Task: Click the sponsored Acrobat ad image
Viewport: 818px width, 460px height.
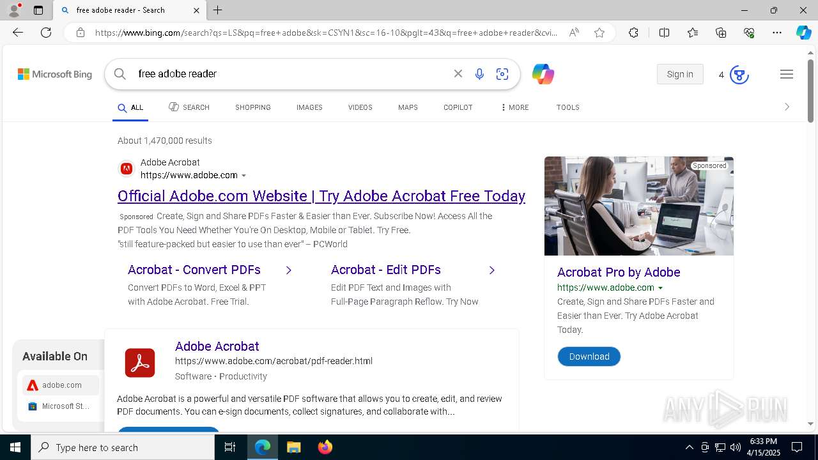Action: click(639, 206)
